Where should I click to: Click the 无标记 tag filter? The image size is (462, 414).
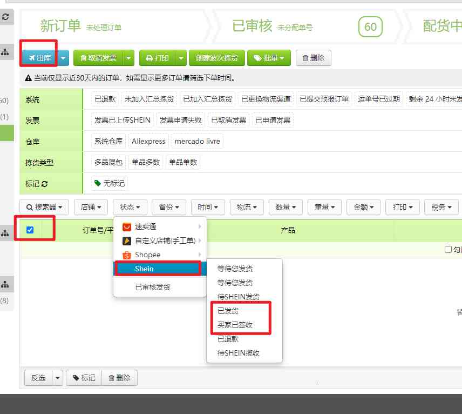pos(110,183)
